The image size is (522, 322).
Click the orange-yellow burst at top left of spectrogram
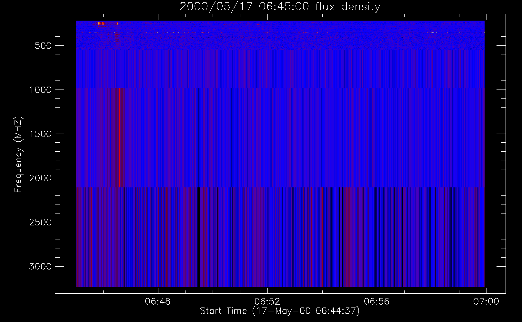click(x=101, y=24)
